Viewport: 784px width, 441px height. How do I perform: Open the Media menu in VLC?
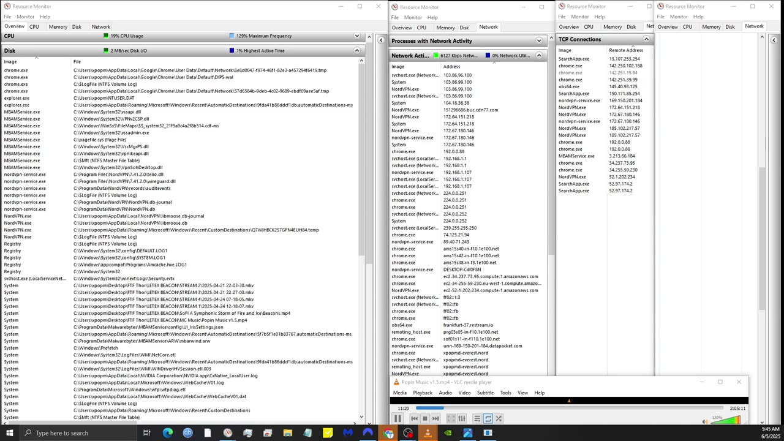tap(399, 393)
